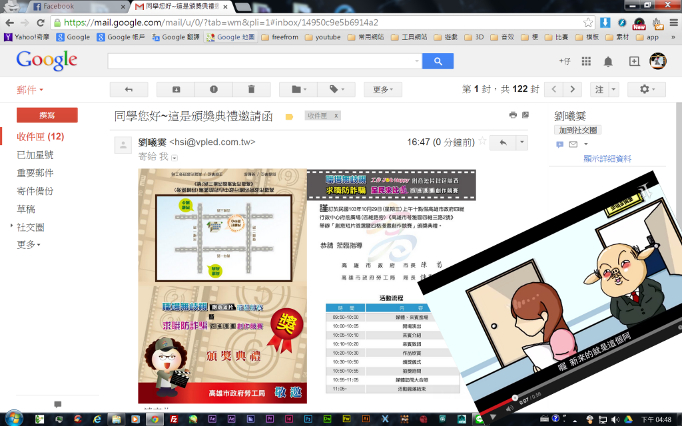The image size is (682, 426).
Task: Star this email message
Action: click(482, 142)
